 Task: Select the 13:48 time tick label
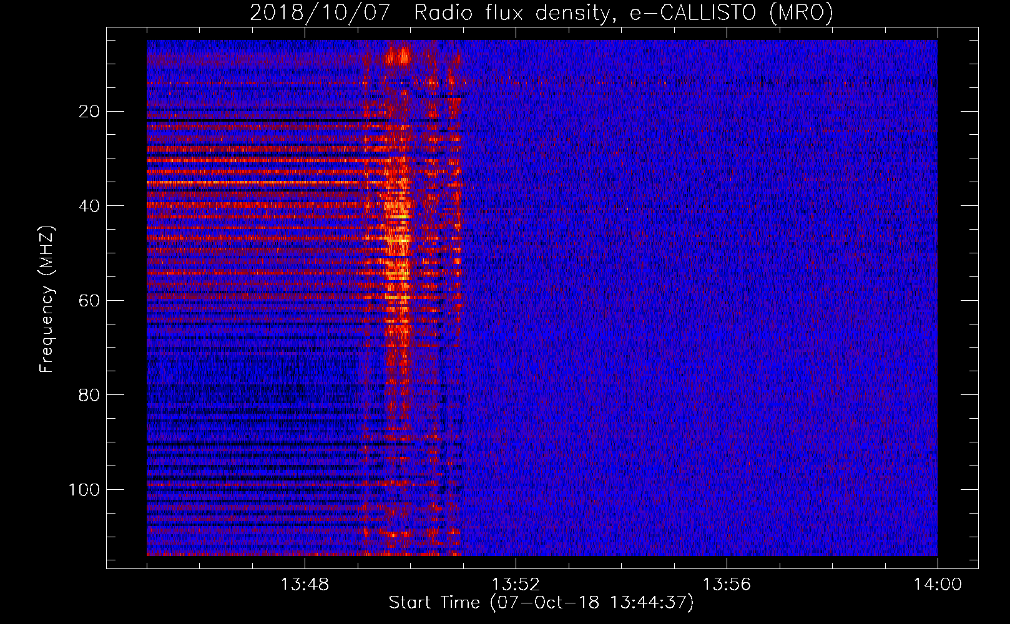(x=305, y=585)
